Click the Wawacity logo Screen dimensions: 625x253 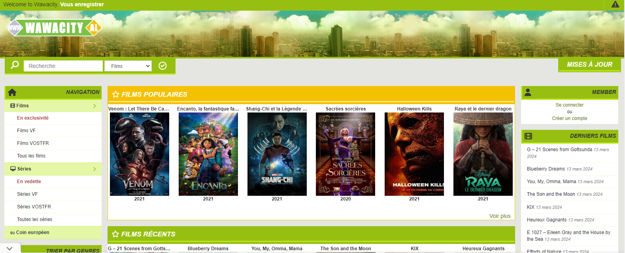54,28
